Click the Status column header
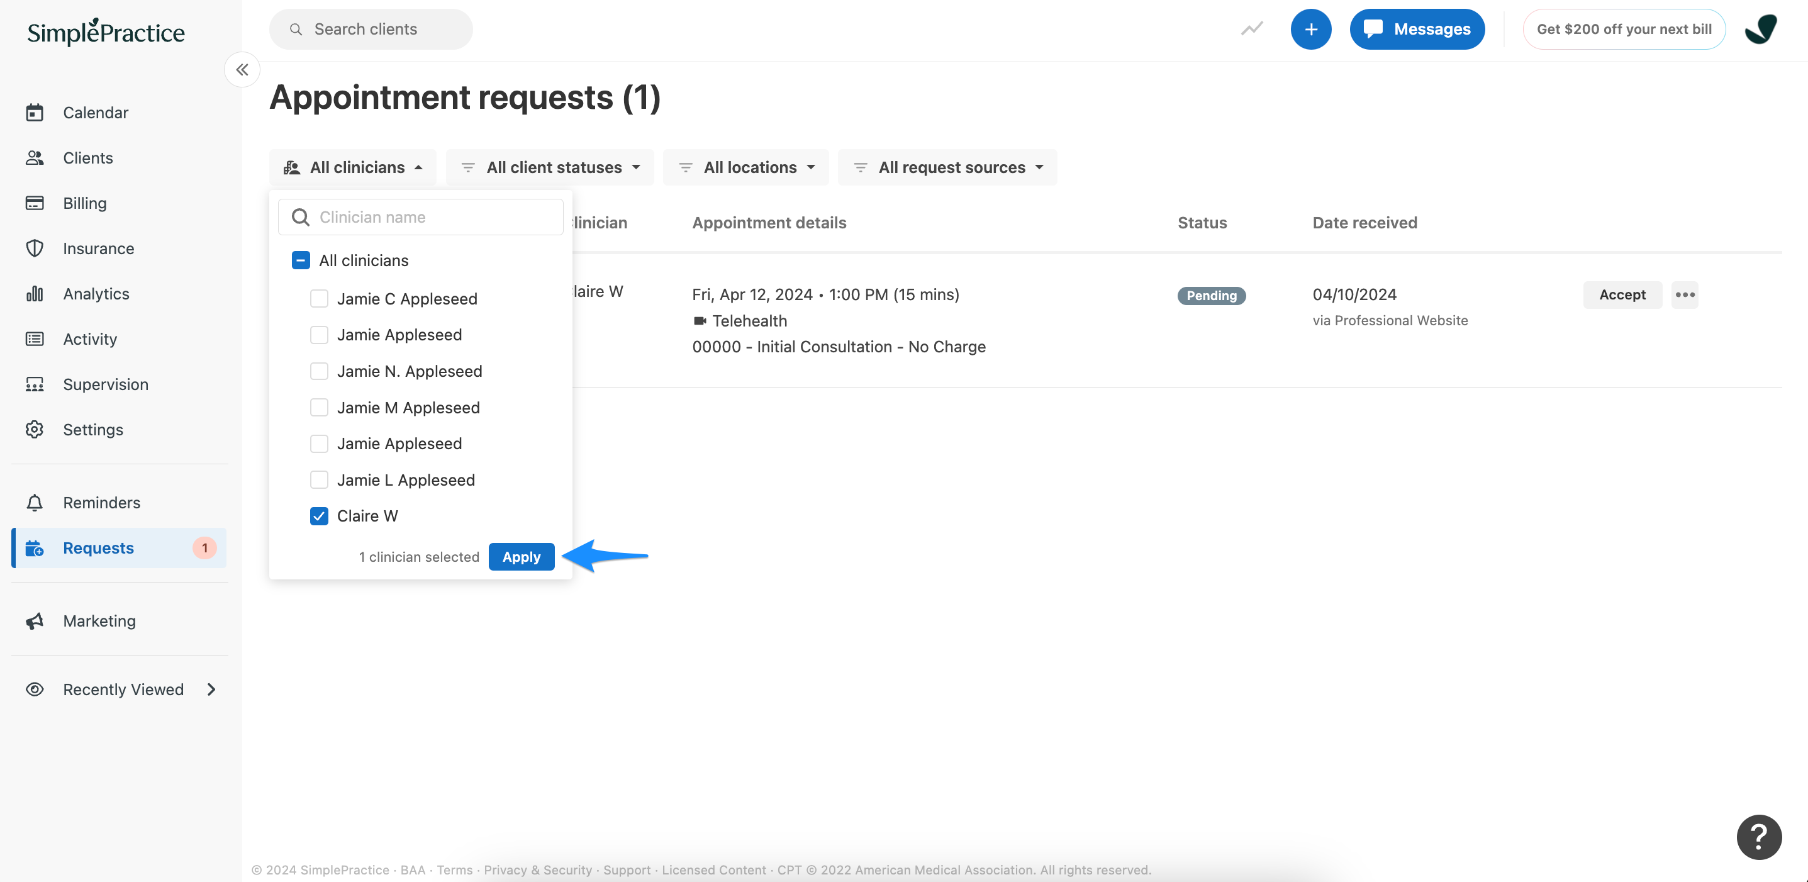Viewport: 1808px width, 882px height. tap(1202, 223)
